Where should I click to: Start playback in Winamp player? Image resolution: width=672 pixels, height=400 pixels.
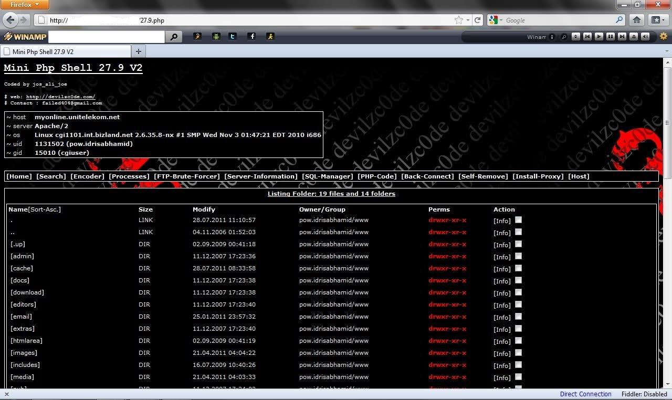599,37
